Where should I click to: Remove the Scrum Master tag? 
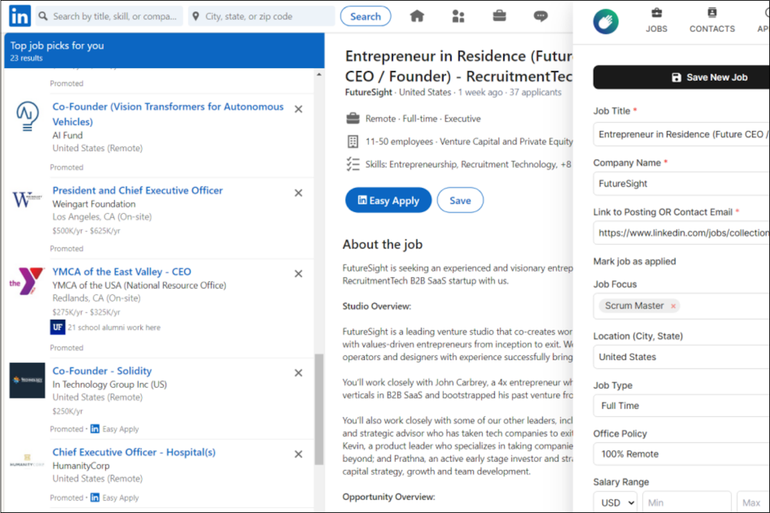click(673, 306)
